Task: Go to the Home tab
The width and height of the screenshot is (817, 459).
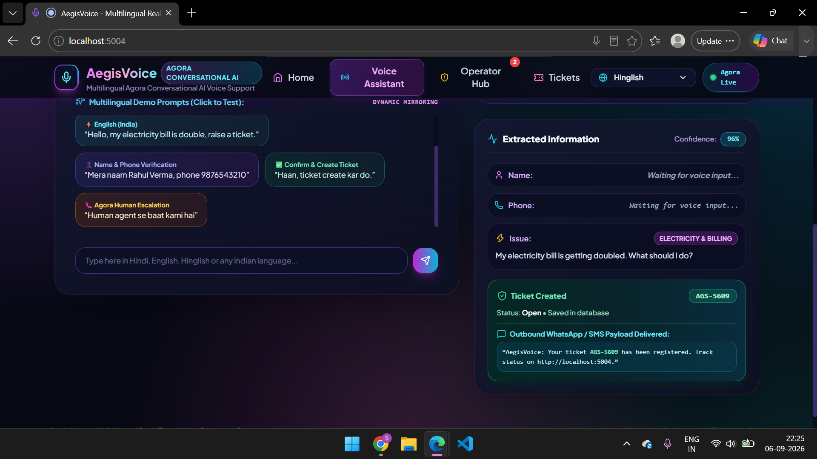Action: 294,77
